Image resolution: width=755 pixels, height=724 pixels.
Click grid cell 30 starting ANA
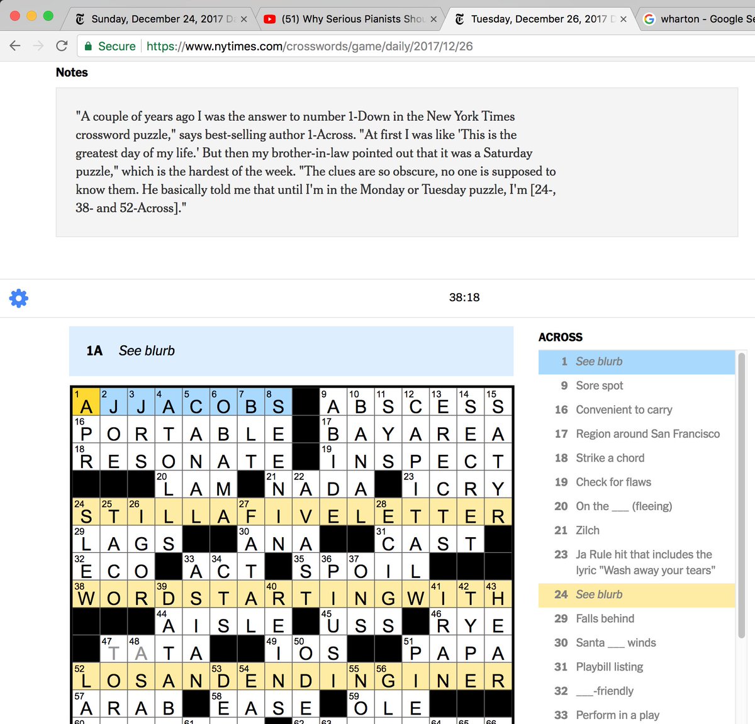[251, 539]
